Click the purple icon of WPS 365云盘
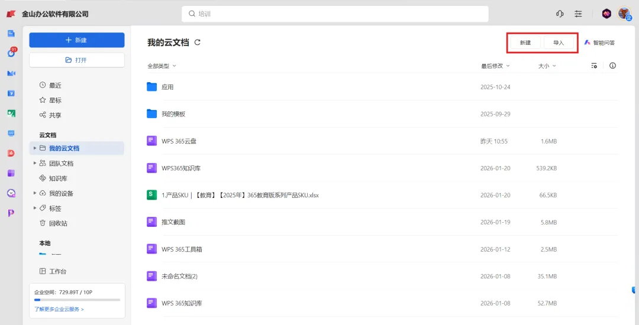 click(151, 141)
